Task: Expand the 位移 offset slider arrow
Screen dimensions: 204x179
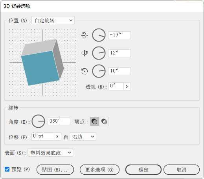Action: pyautogui.click(x=57, y=136)
